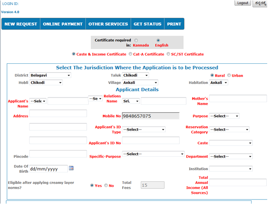Open the Hobli dropdown
The width and height of the screenshot is (269, 204).
coord(46,82)
